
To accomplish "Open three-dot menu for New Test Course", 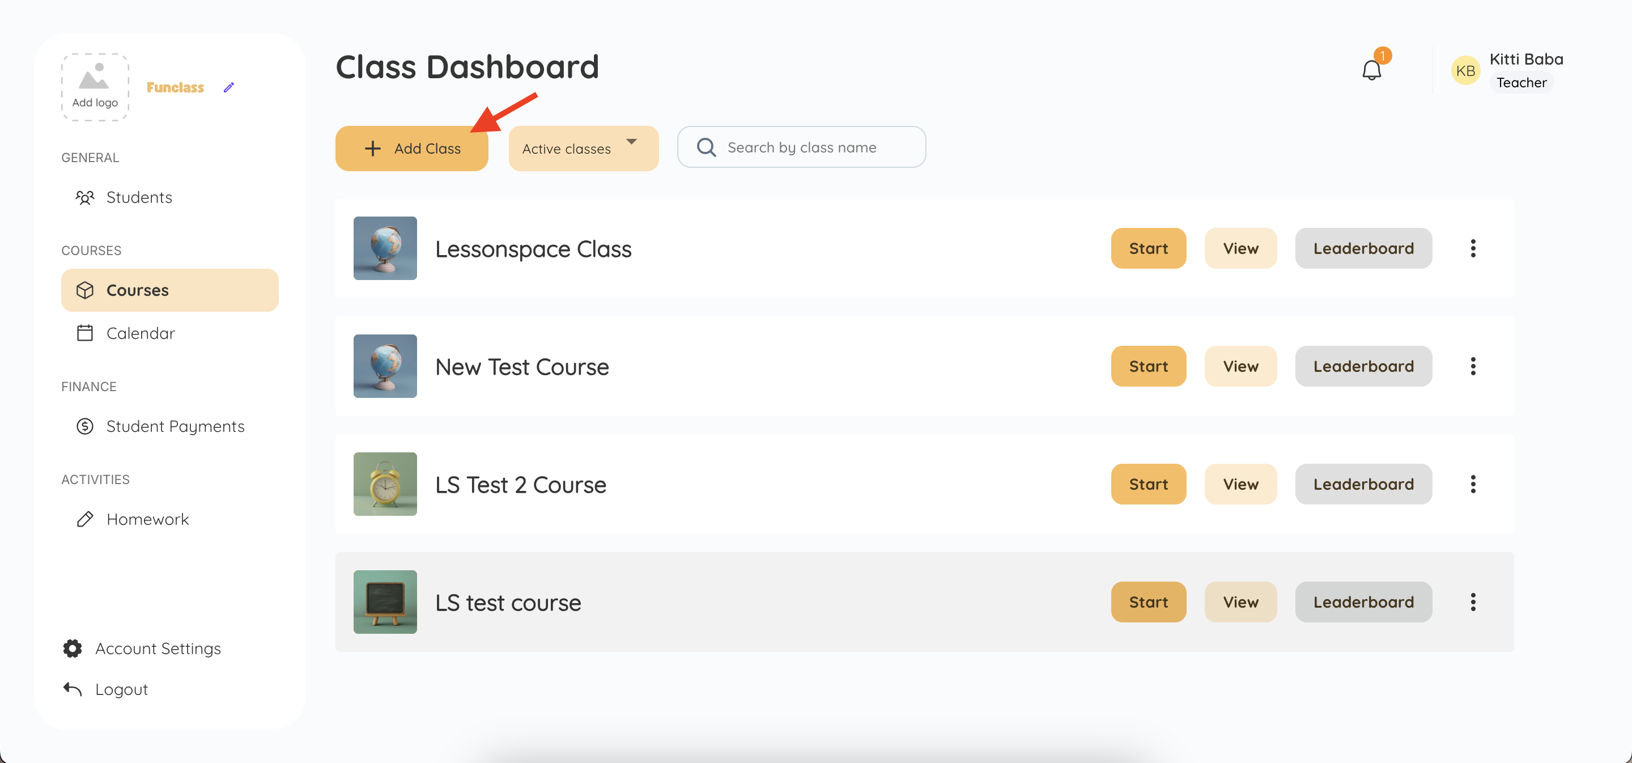I will click(x=1472, y=366).
